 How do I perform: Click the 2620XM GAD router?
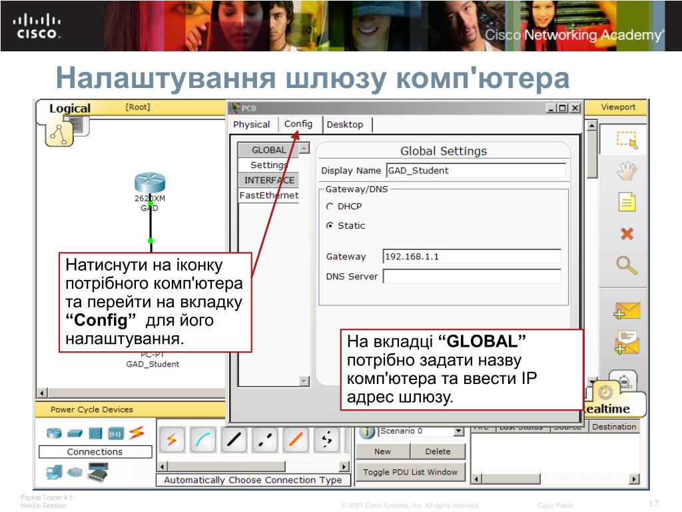click(150, 183)
